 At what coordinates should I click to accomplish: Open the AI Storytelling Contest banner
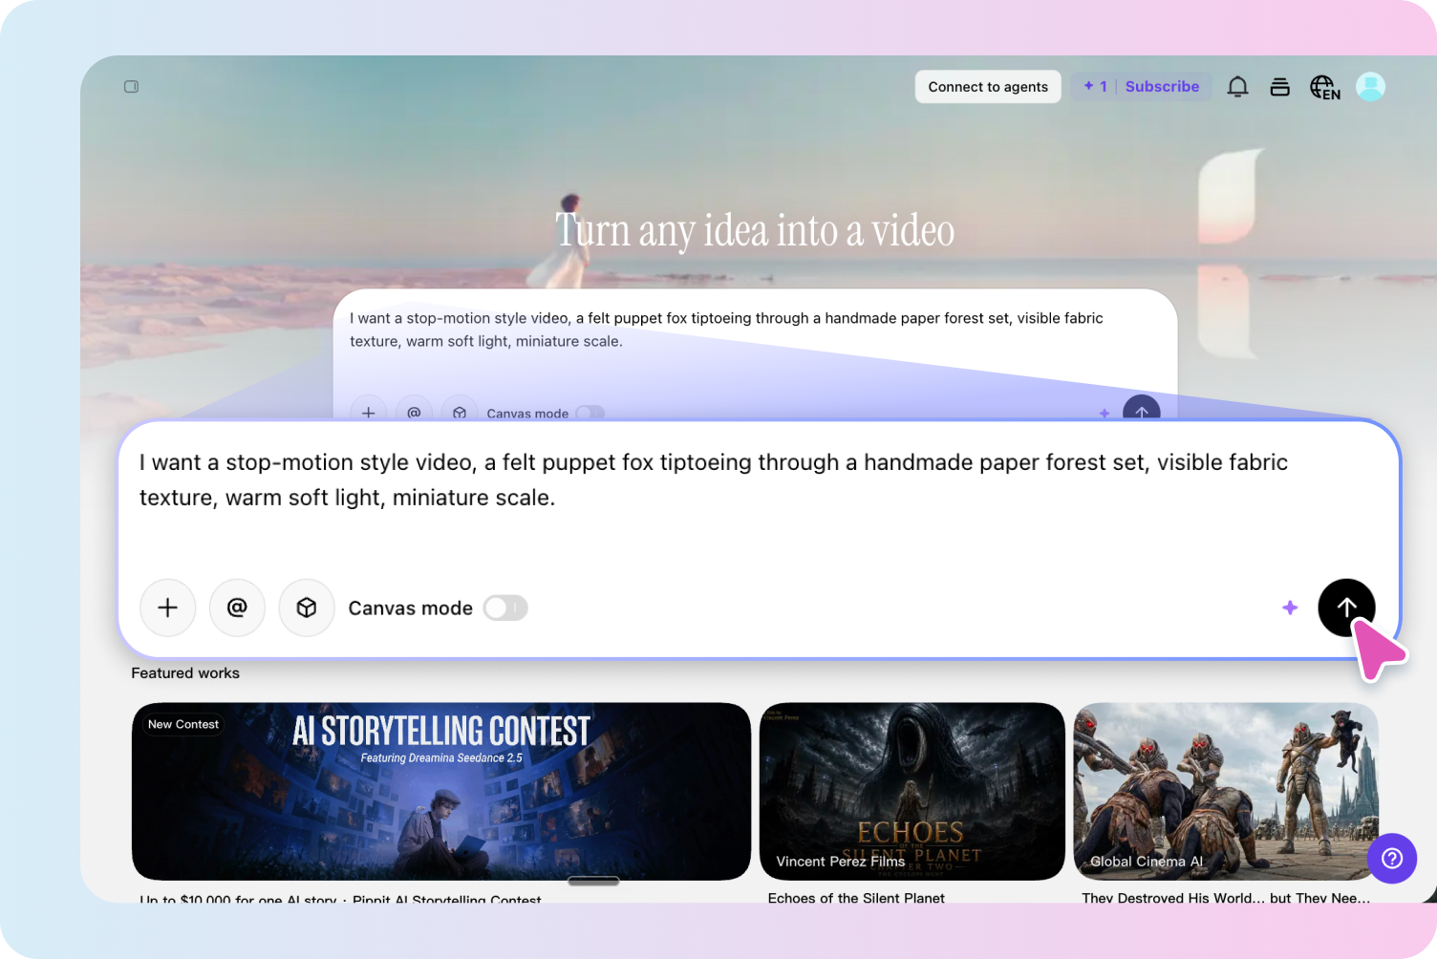(x=441, y=792)
